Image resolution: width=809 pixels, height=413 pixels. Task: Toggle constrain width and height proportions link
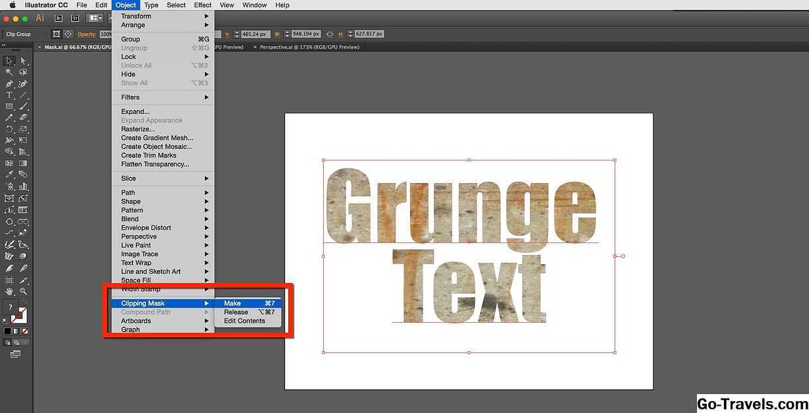tap(330, 34)
